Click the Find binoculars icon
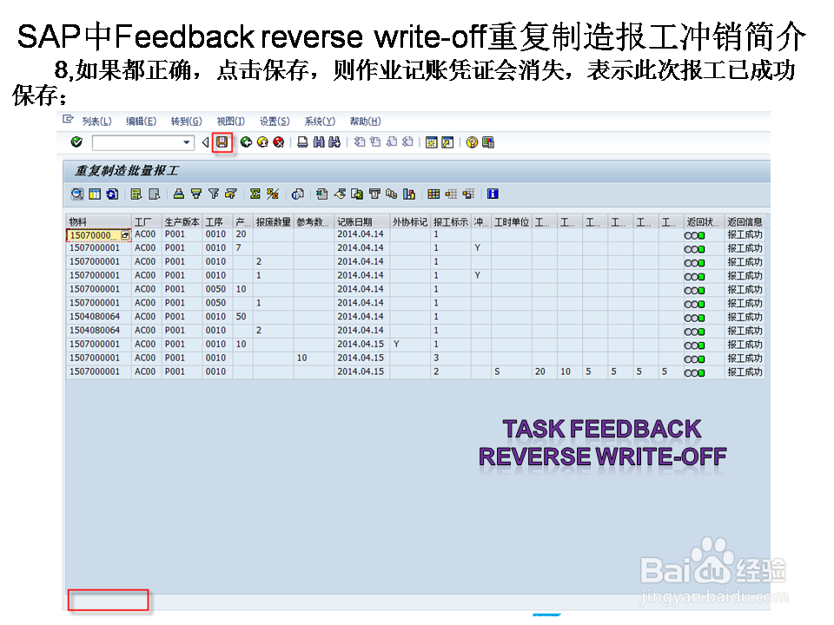 click(x=319, y=141)
